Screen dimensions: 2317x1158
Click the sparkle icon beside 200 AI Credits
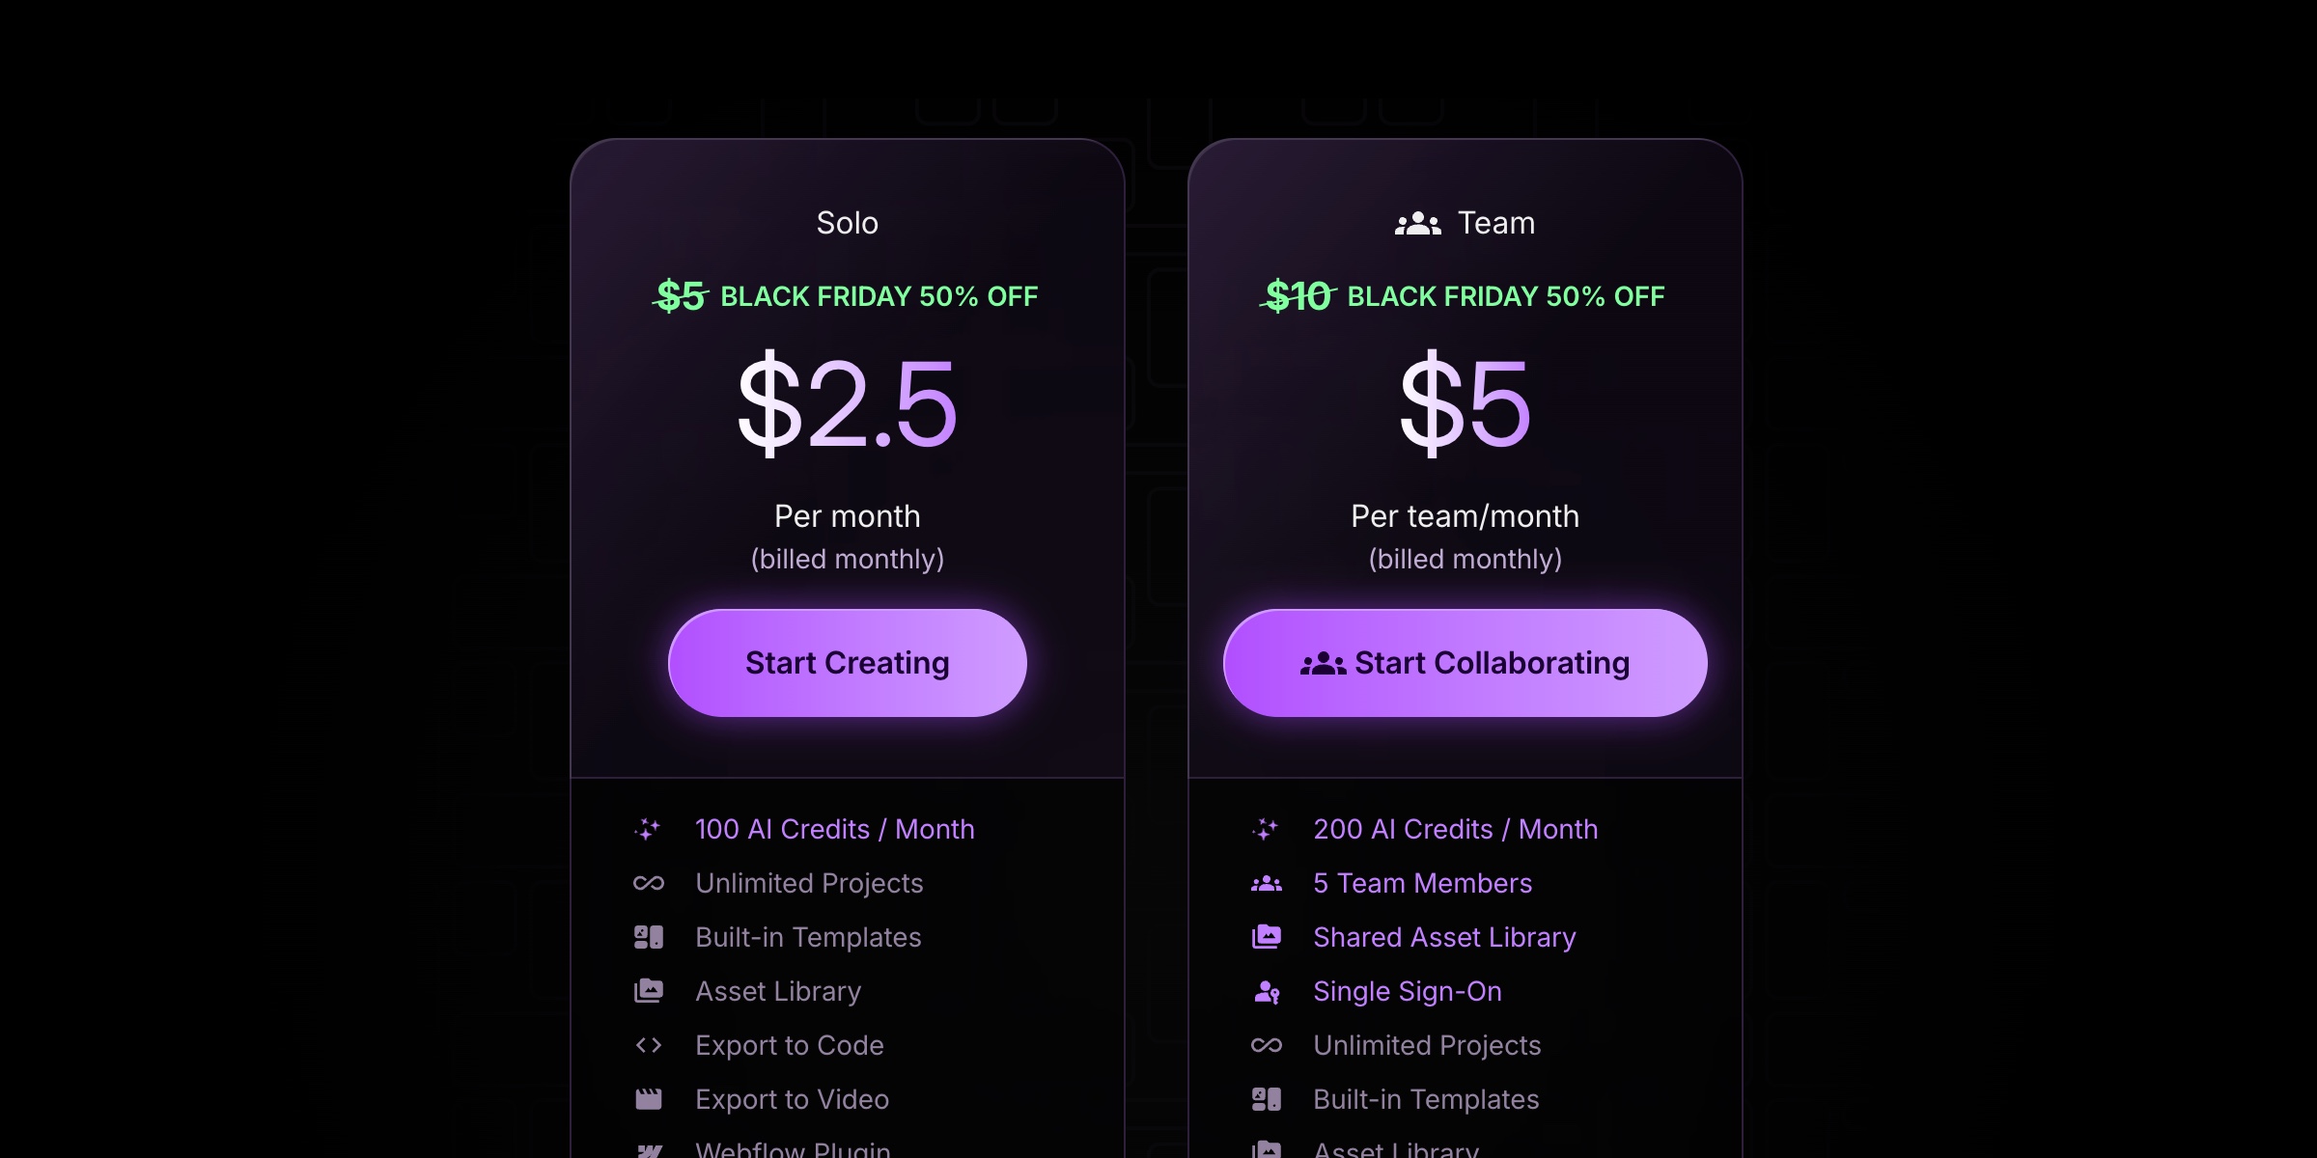point(1266,828)
